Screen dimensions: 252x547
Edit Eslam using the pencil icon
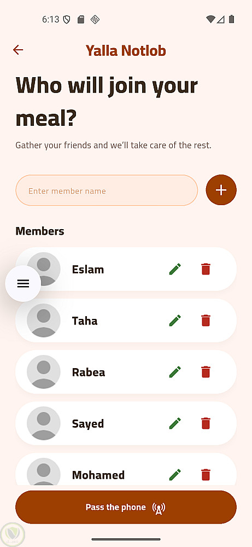(175, 269)
